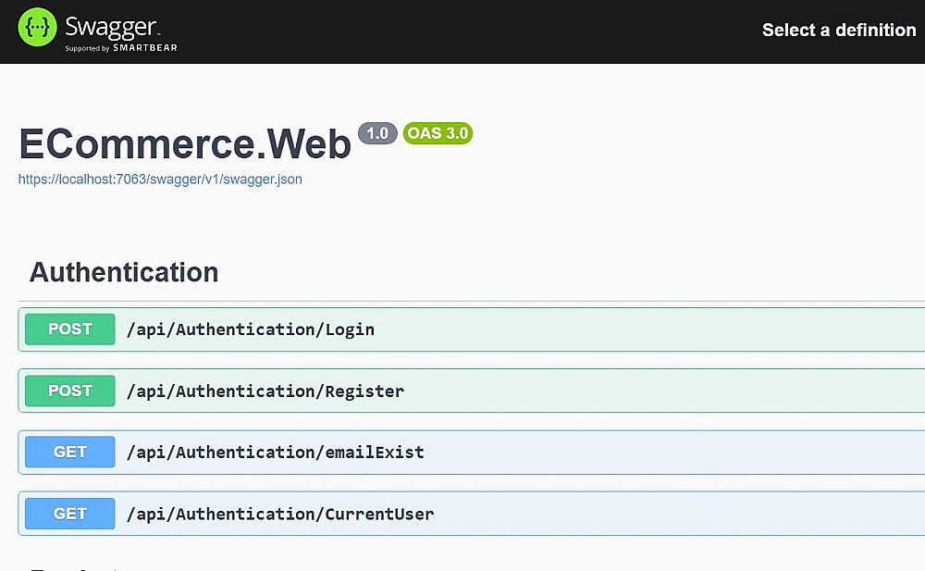Click the 'Supported by SMARTBEAR' tagline

[120, 48]
